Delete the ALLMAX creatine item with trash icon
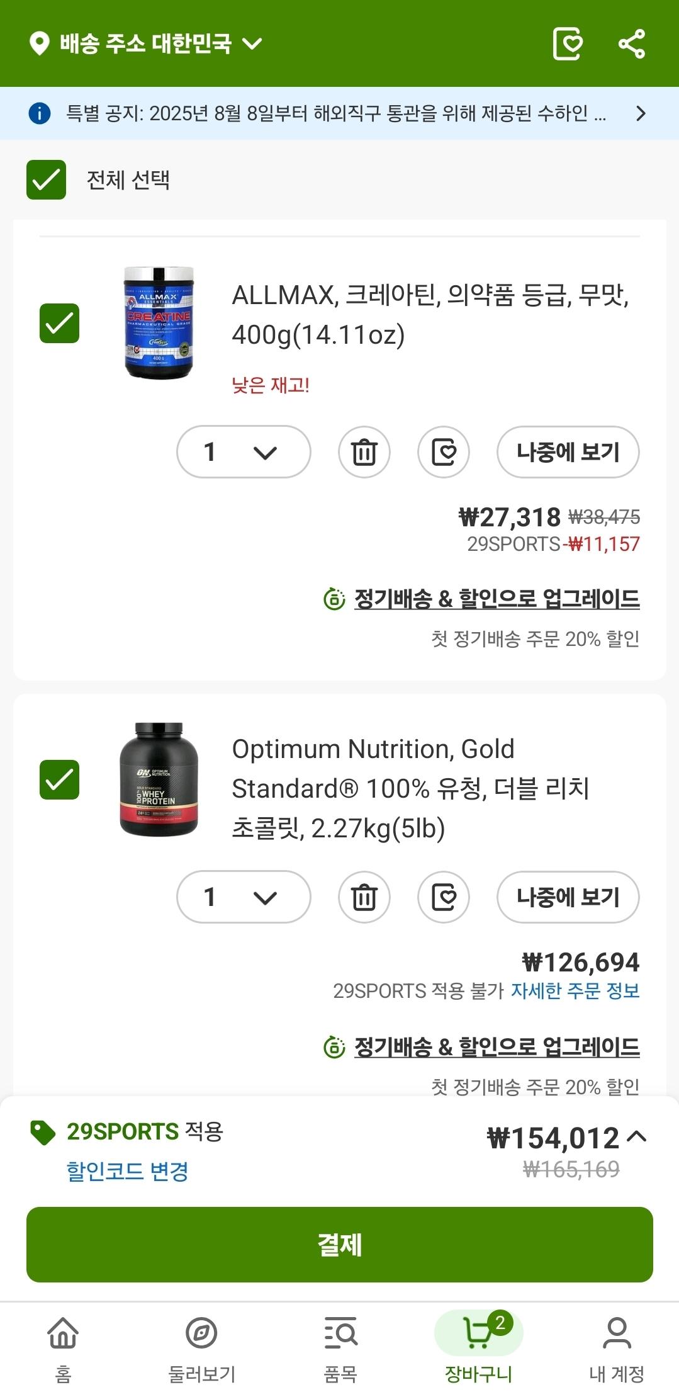Screen dimensions: 679x1392 tap(364, 452)
